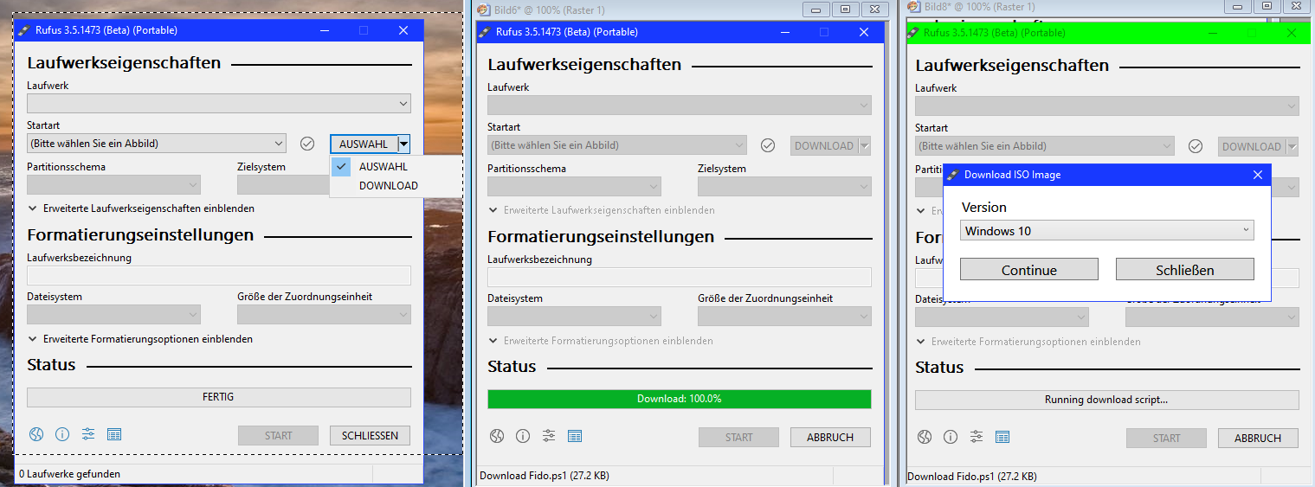This screenshot has height=487, width=1315.
Task: Expand Erweiterte Formatierungsoptionen in right window
Action: pyautogui.click(x=1028, y=342)
